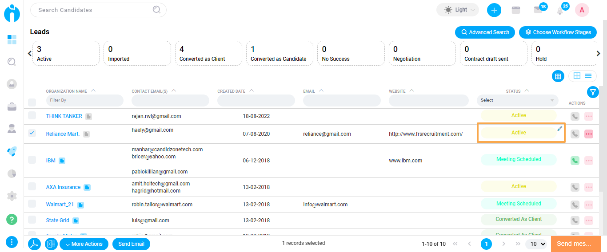Sort by Created Date arrow
The width and height of the screenshot is (607, 252).
[x=252, y=91]
